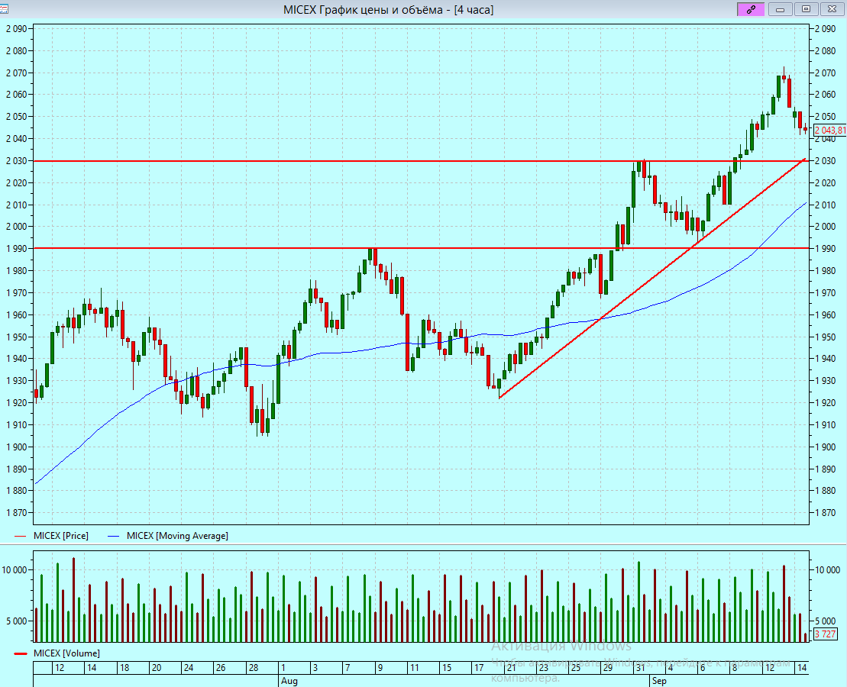Click the blue line swatch beside MICEX [Moving Average]
The width and height of the screenshot is (847, 687).
[x=114, y=537]
